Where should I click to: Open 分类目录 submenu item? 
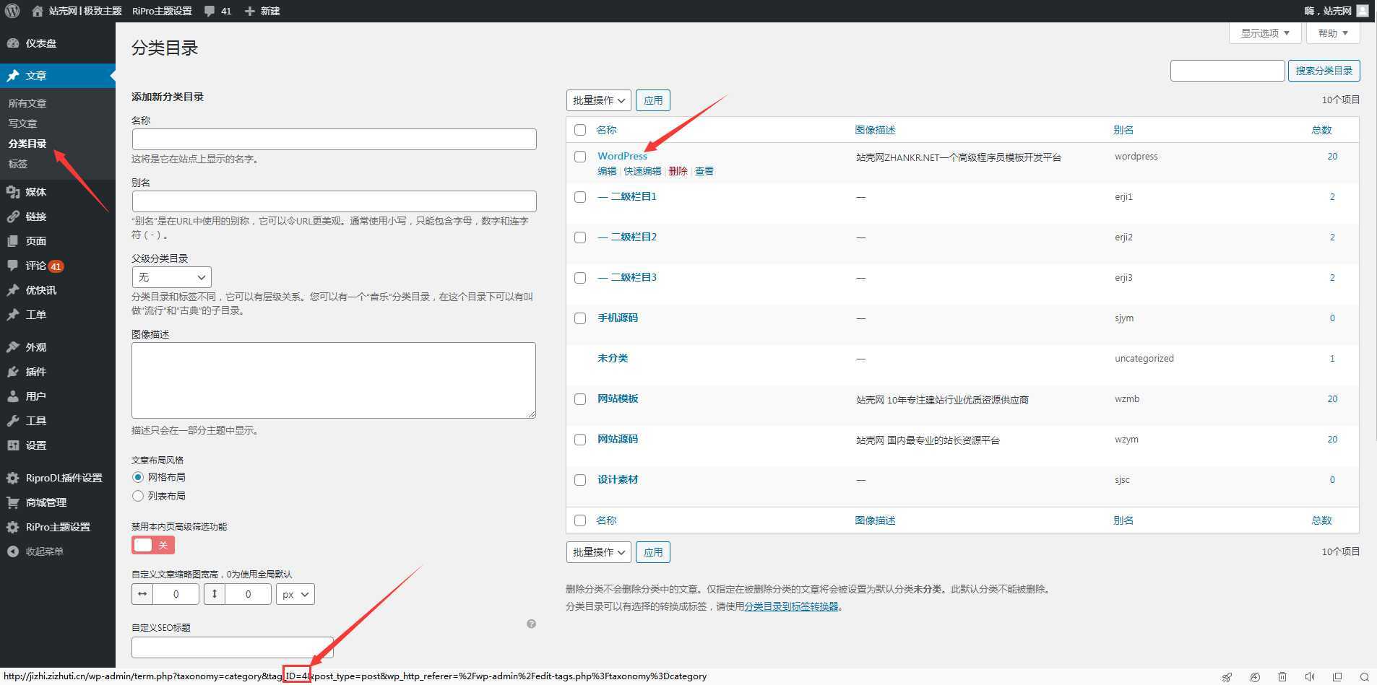point(27,144)
